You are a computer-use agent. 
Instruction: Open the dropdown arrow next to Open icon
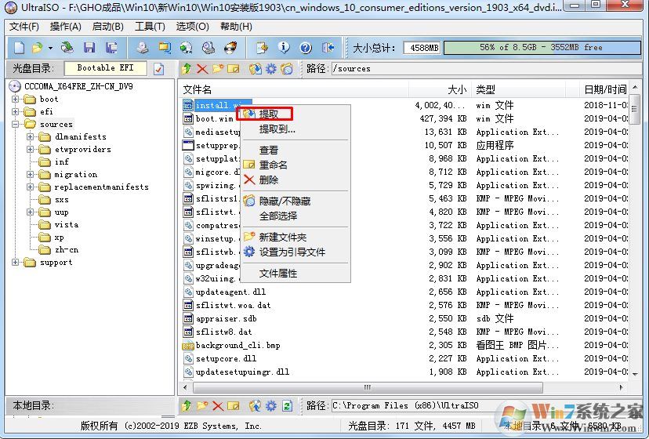click(x=50, y=48)
